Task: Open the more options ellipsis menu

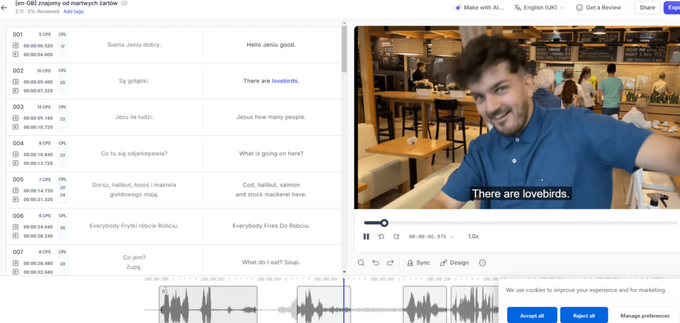Action: point(483,263)
